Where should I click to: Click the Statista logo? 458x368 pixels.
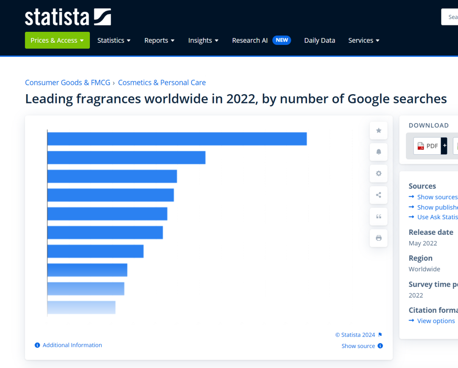click(68, 17)
